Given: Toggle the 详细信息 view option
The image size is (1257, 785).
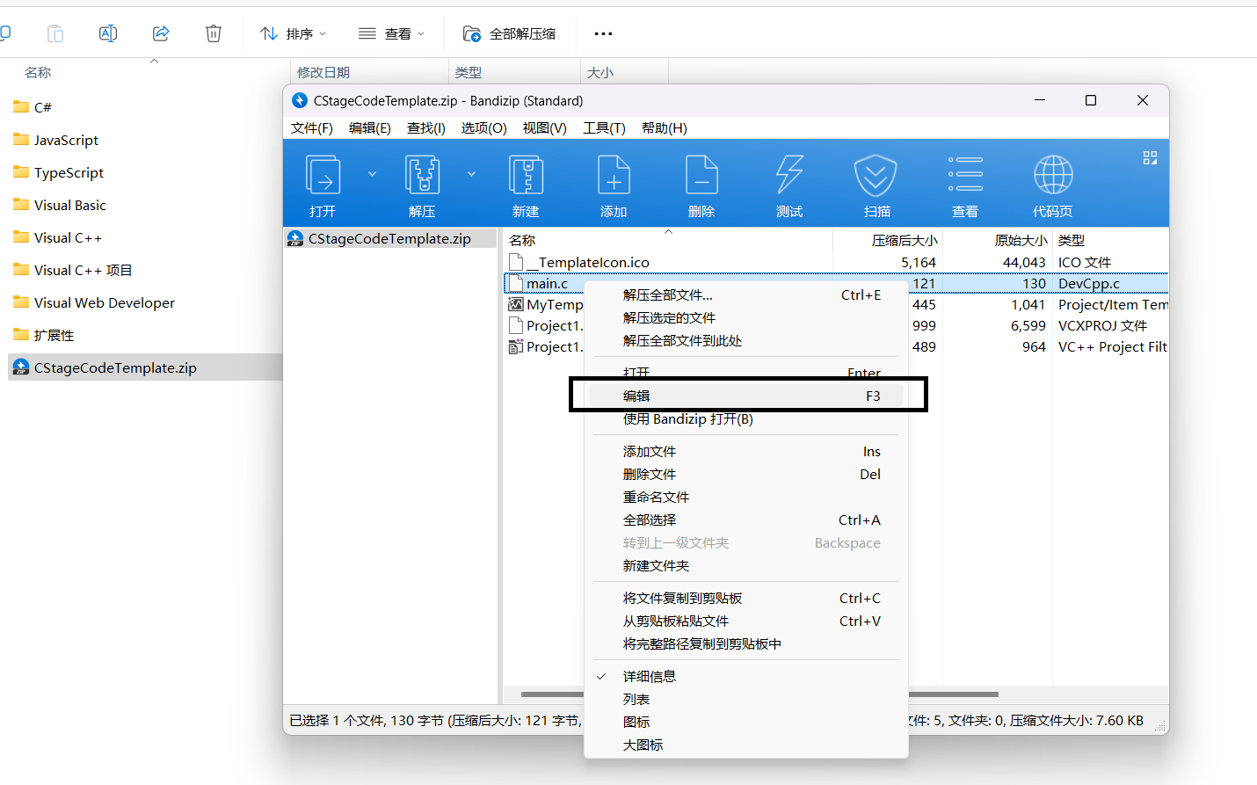Looking at the screenshot, I should tap(746, 677).
